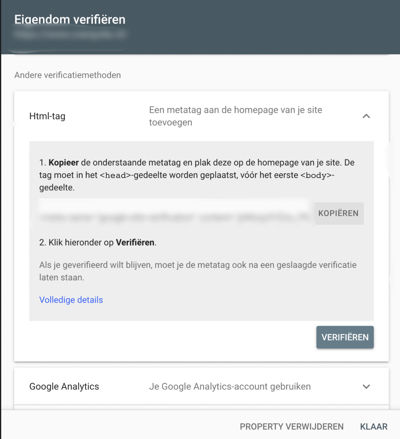
Task: Click the Google Analytics method title
Action: point(64,386)
